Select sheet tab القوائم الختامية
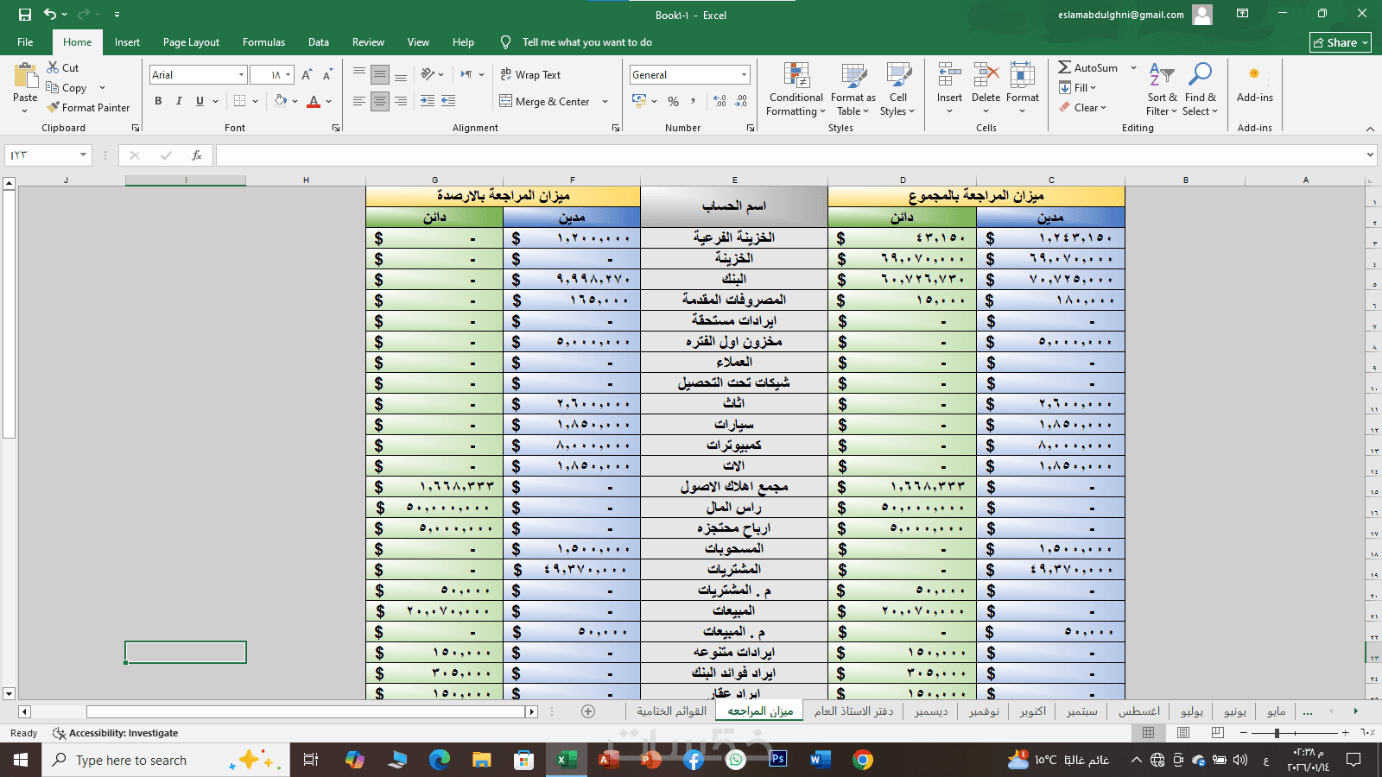 (x=671, y=711)
